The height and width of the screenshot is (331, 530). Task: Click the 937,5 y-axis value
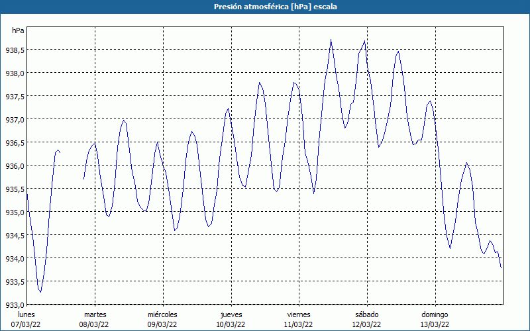tap(15, 96)
